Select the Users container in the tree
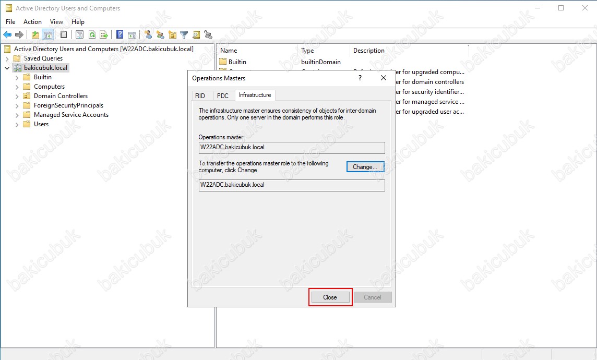Image resolution: width=597 pixels, height=360 pixels. (41, 124)
